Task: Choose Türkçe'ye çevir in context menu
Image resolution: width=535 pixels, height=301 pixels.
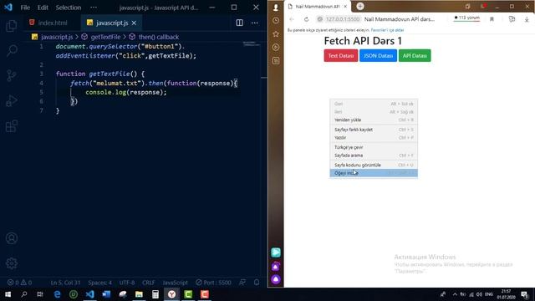Action: [x=374, y=147]
